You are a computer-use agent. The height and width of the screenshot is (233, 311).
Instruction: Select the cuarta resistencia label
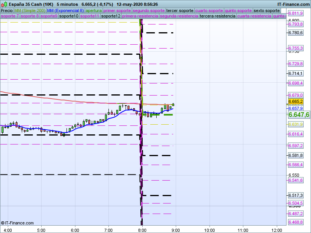254,16
